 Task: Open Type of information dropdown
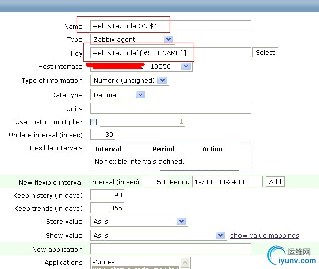(129, 81)
